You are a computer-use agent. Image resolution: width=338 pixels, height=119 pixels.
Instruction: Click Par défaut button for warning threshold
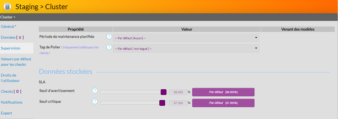click(223, 92)
